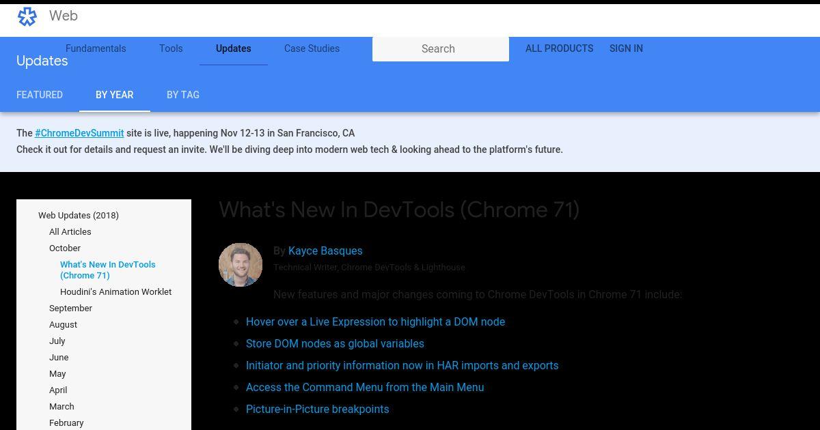
Task: Click the SIGN IN button
Action: (626, 48)
